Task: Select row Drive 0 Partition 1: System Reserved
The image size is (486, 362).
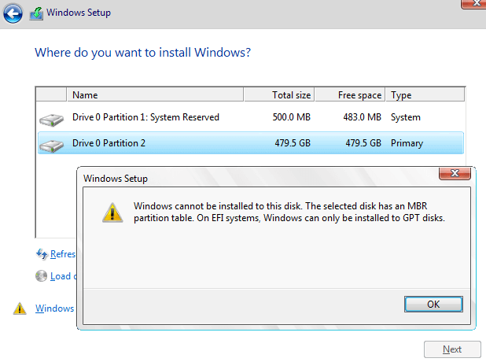Action: click(x=251, y=117)
